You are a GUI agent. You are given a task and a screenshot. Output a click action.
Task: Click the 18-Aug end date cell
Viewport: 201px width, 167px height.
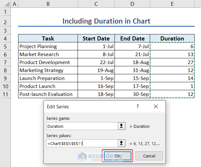coord(132,62)
